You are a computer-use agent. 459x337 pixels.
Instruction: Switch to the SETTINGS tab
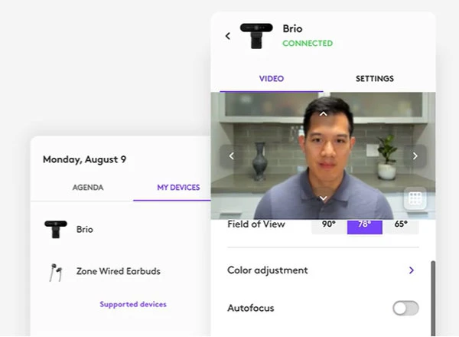pyautogui.click(x=374, y=79)
